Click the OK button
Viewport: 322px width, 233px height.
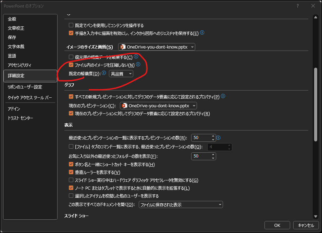(x=277, y=225)
